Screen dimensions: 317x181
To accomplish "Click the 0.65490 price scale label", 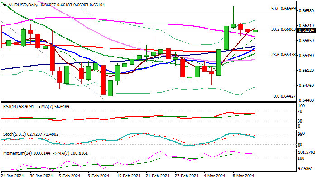I will (x=306, y=55).
